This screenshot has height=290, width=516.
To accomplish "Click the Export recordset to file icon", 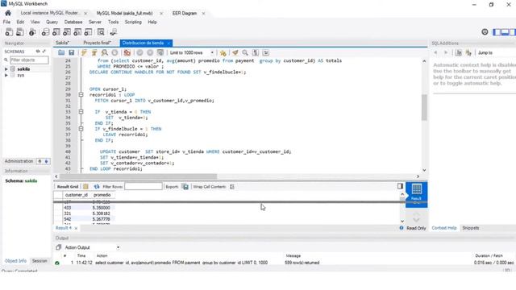I will (185, 186).
